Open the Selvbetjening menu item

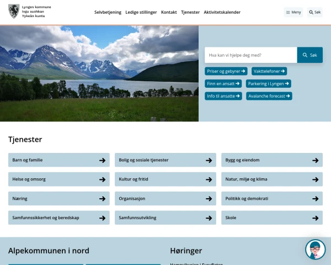tap(108, 12)
